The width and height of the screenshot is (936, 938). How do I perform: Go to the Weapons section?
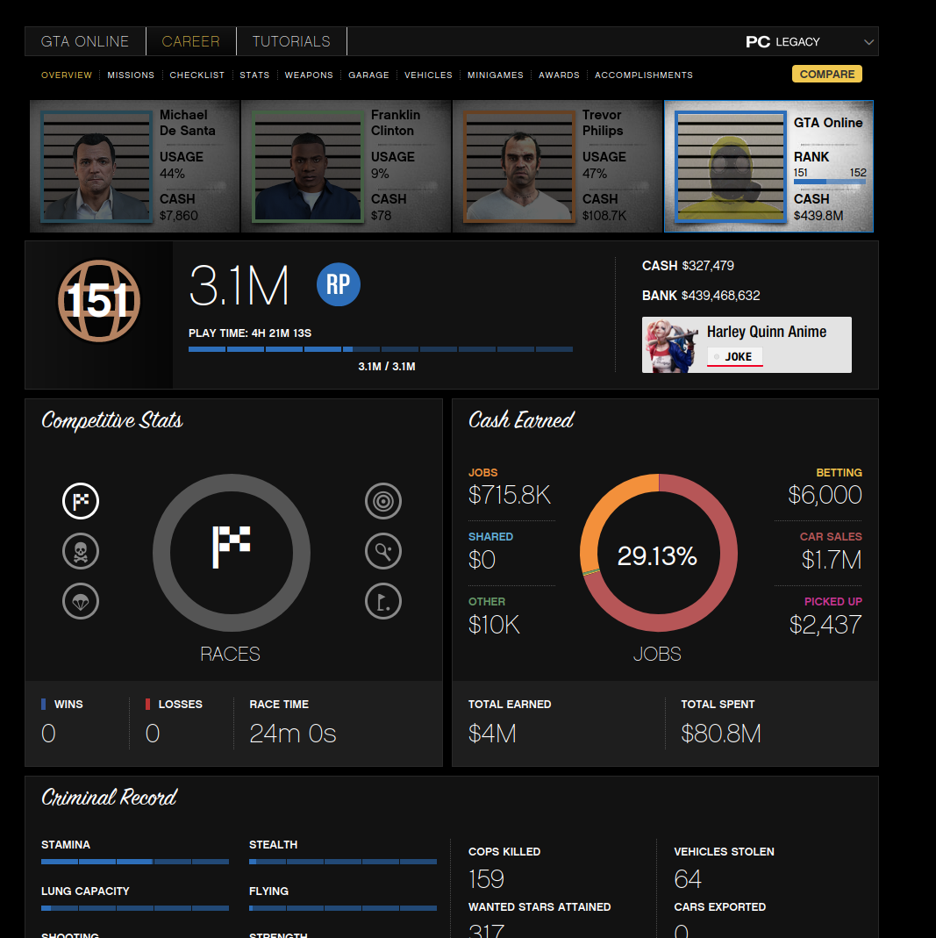pos(309,75)
